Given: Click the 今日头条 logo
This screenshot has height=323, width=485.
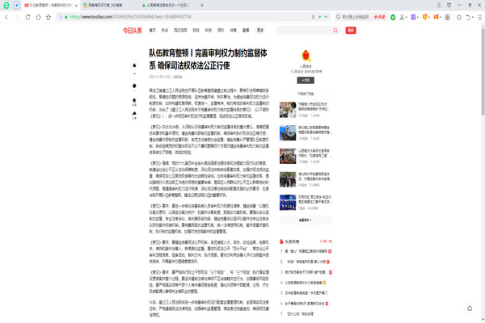Looking at the screenshot, I should coord(133,31).
